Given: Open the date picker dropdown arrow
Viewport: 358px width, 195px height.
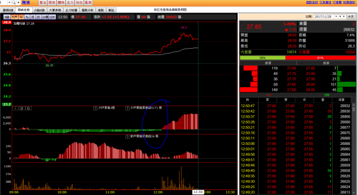Looking at the screenshot, I should click(336, 17).
